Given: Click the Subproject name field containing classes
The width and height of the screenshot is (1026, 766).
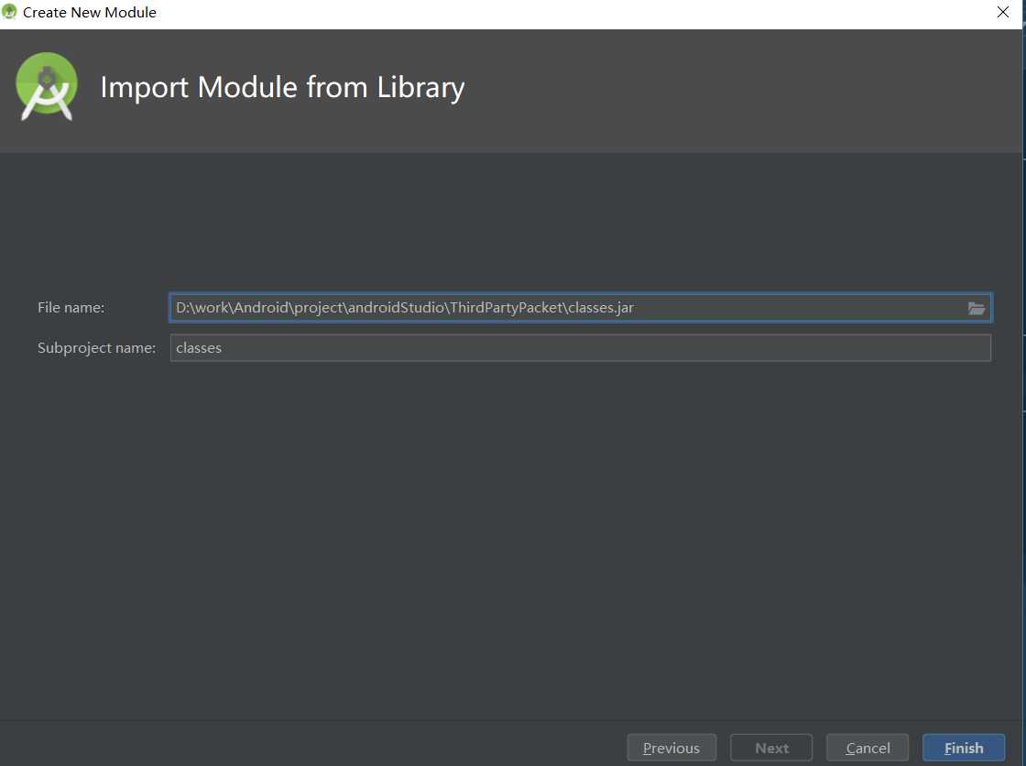Looking at the screenshot, I should click(x=581, y=347).
